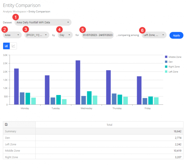Switch to bar chart view
The width and height of the screenshot is (187, 168).
pyautogui.click(x=6, y=46)
